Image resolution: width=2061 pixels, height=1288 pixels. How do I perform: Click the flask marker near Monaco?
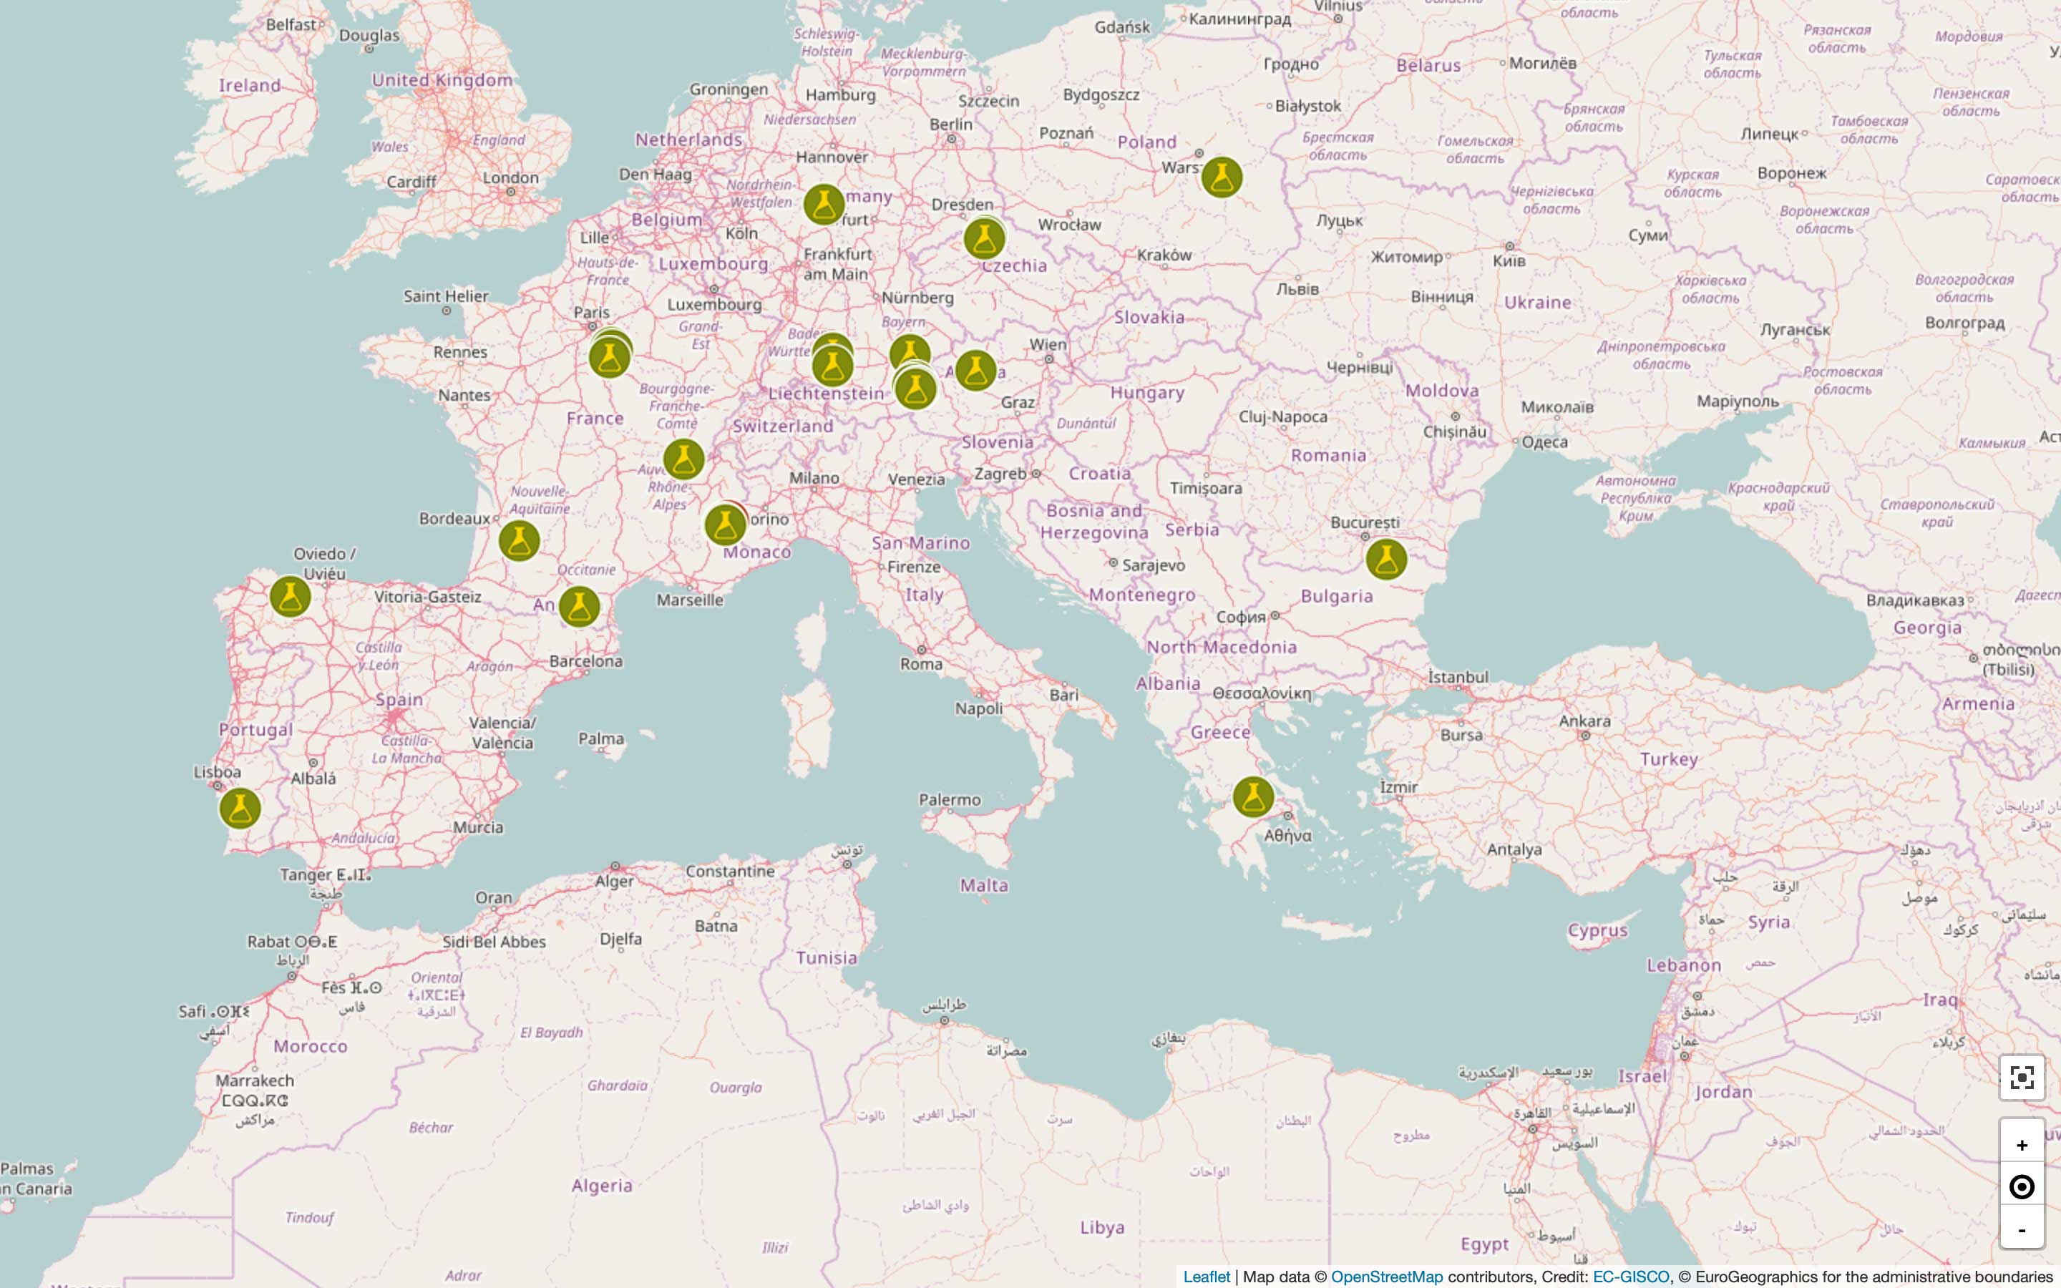click(x=725, y=525)
